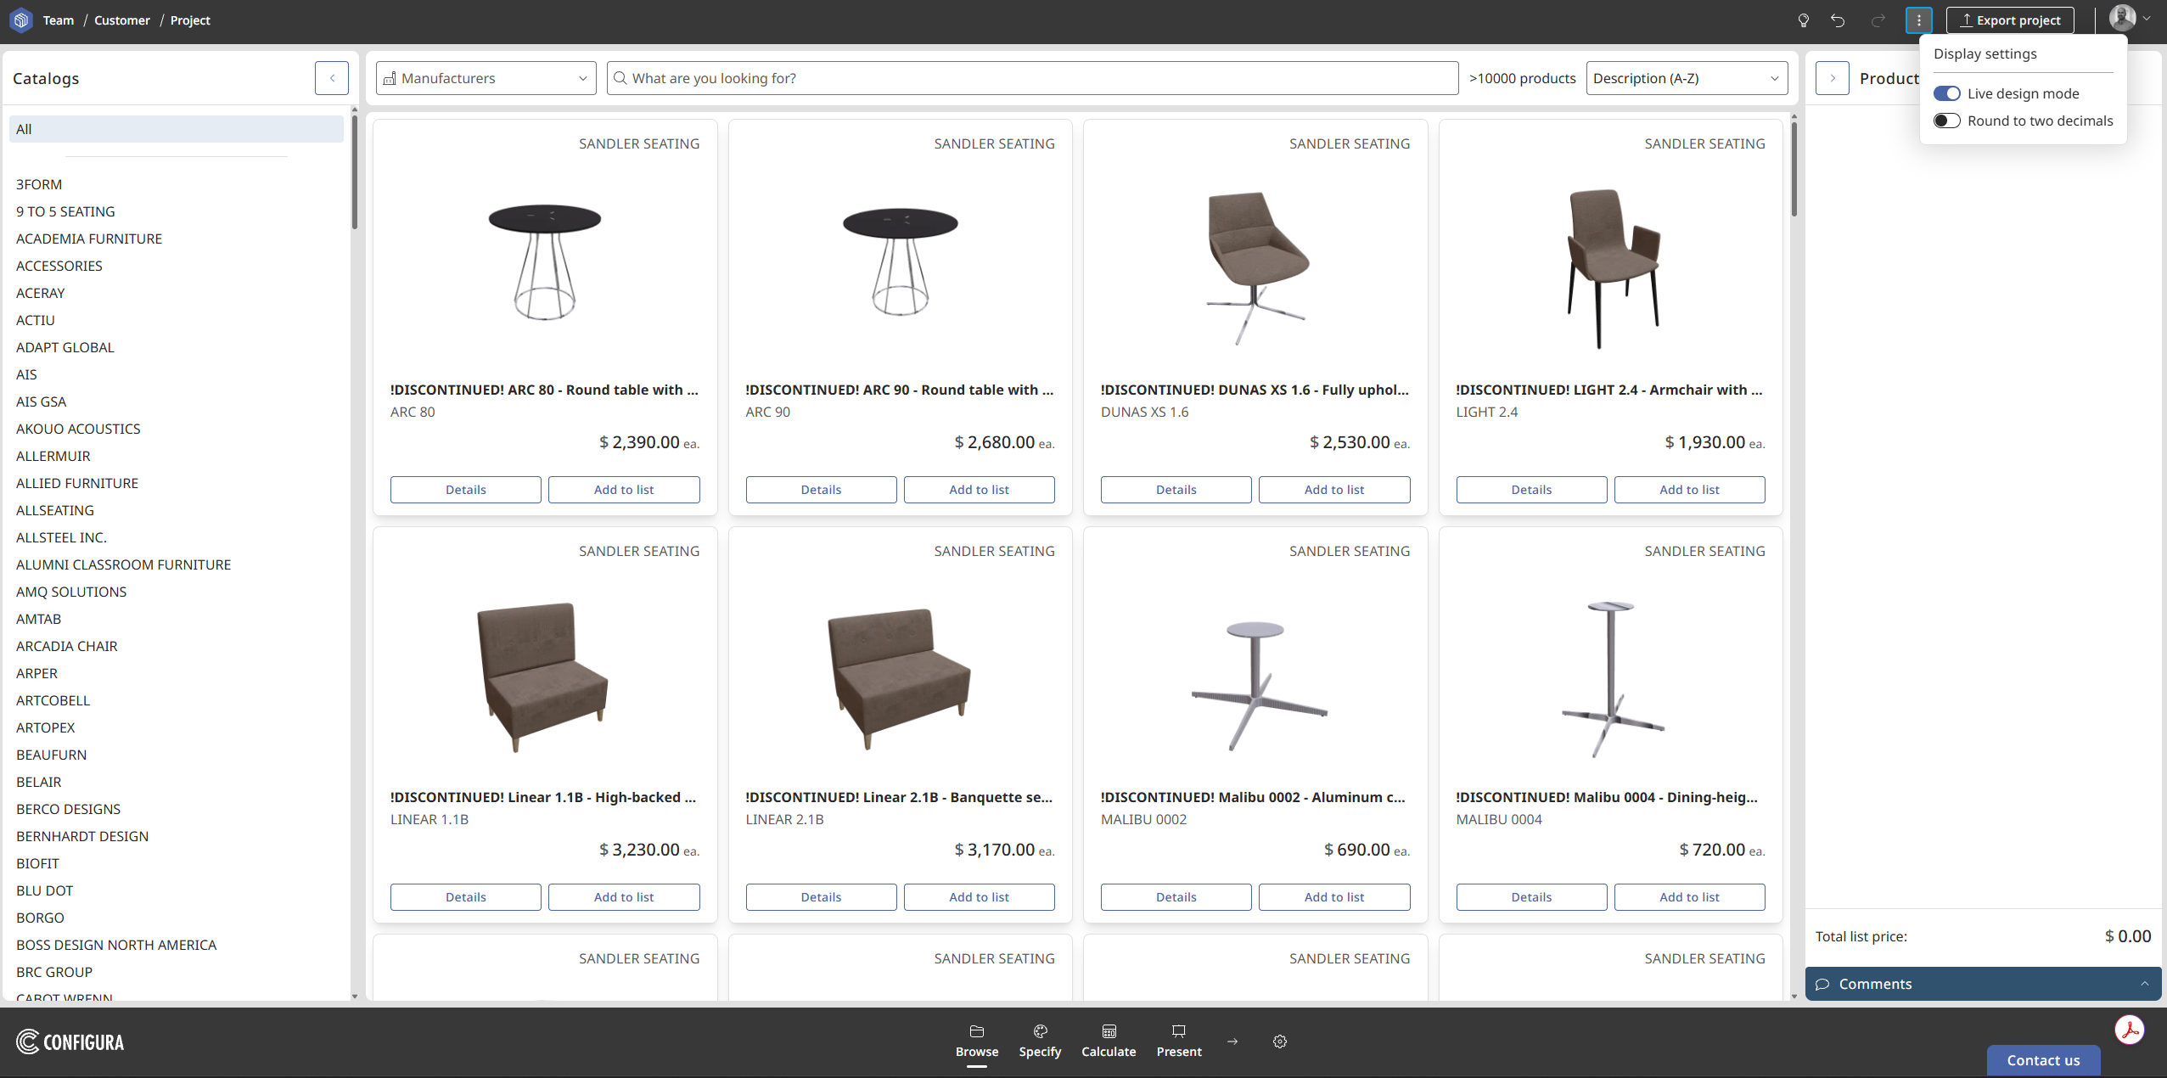Enable Round to two decimals switch
Image resolution: width=2167 pixels, height=1078 pixels.
(1946, 121)
